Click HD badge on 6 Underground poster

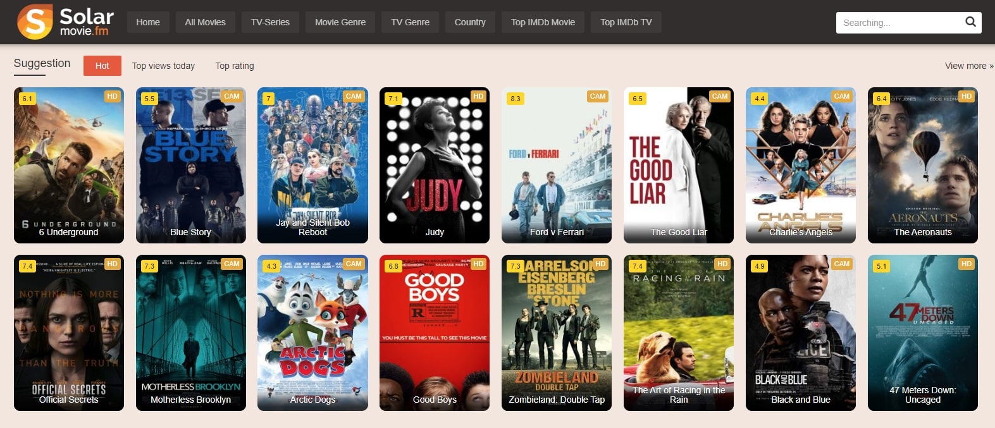(112, 96)
